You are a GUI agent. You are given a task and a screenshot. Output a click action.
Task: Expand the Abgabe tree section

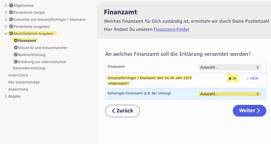click(6, 96)
